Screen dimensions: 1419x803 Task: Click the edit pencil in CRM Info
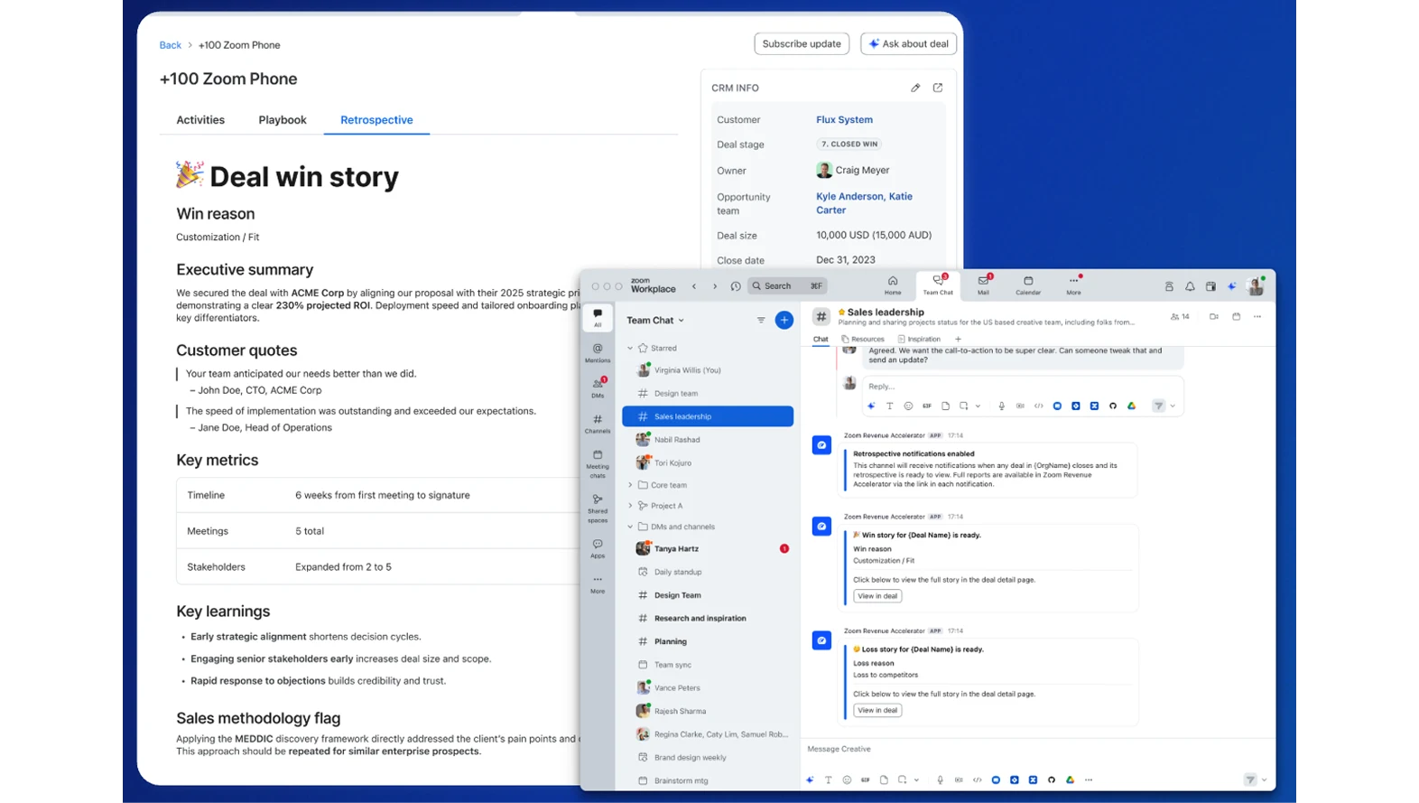[x=915, y=88]
